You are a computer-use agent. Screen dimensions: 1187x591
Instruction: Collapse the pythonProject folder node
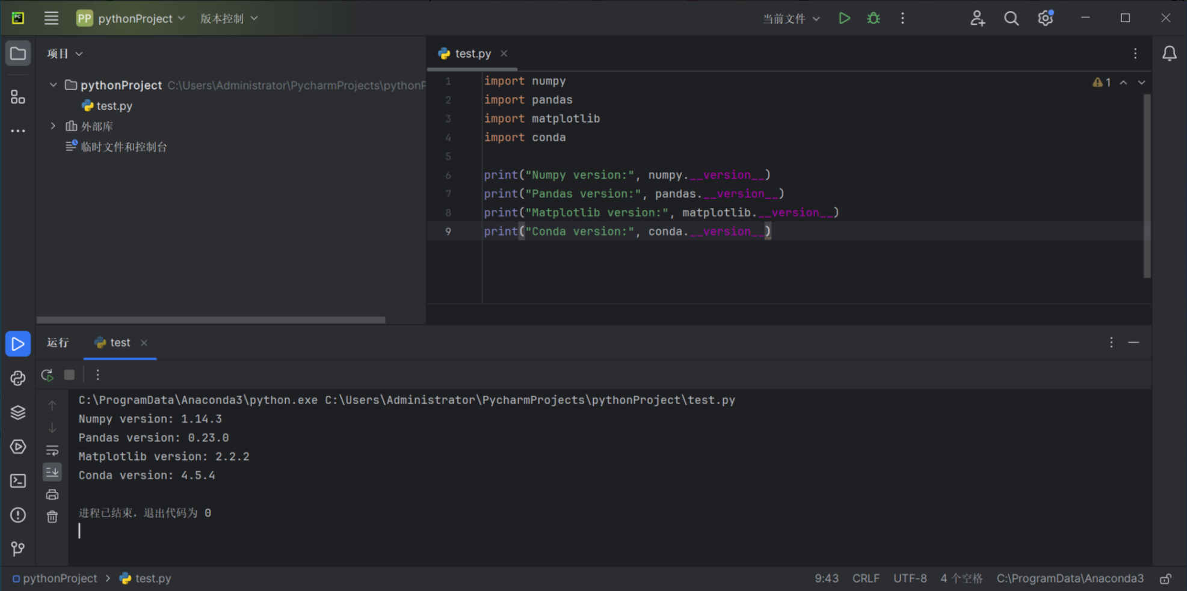coord(54,85)
